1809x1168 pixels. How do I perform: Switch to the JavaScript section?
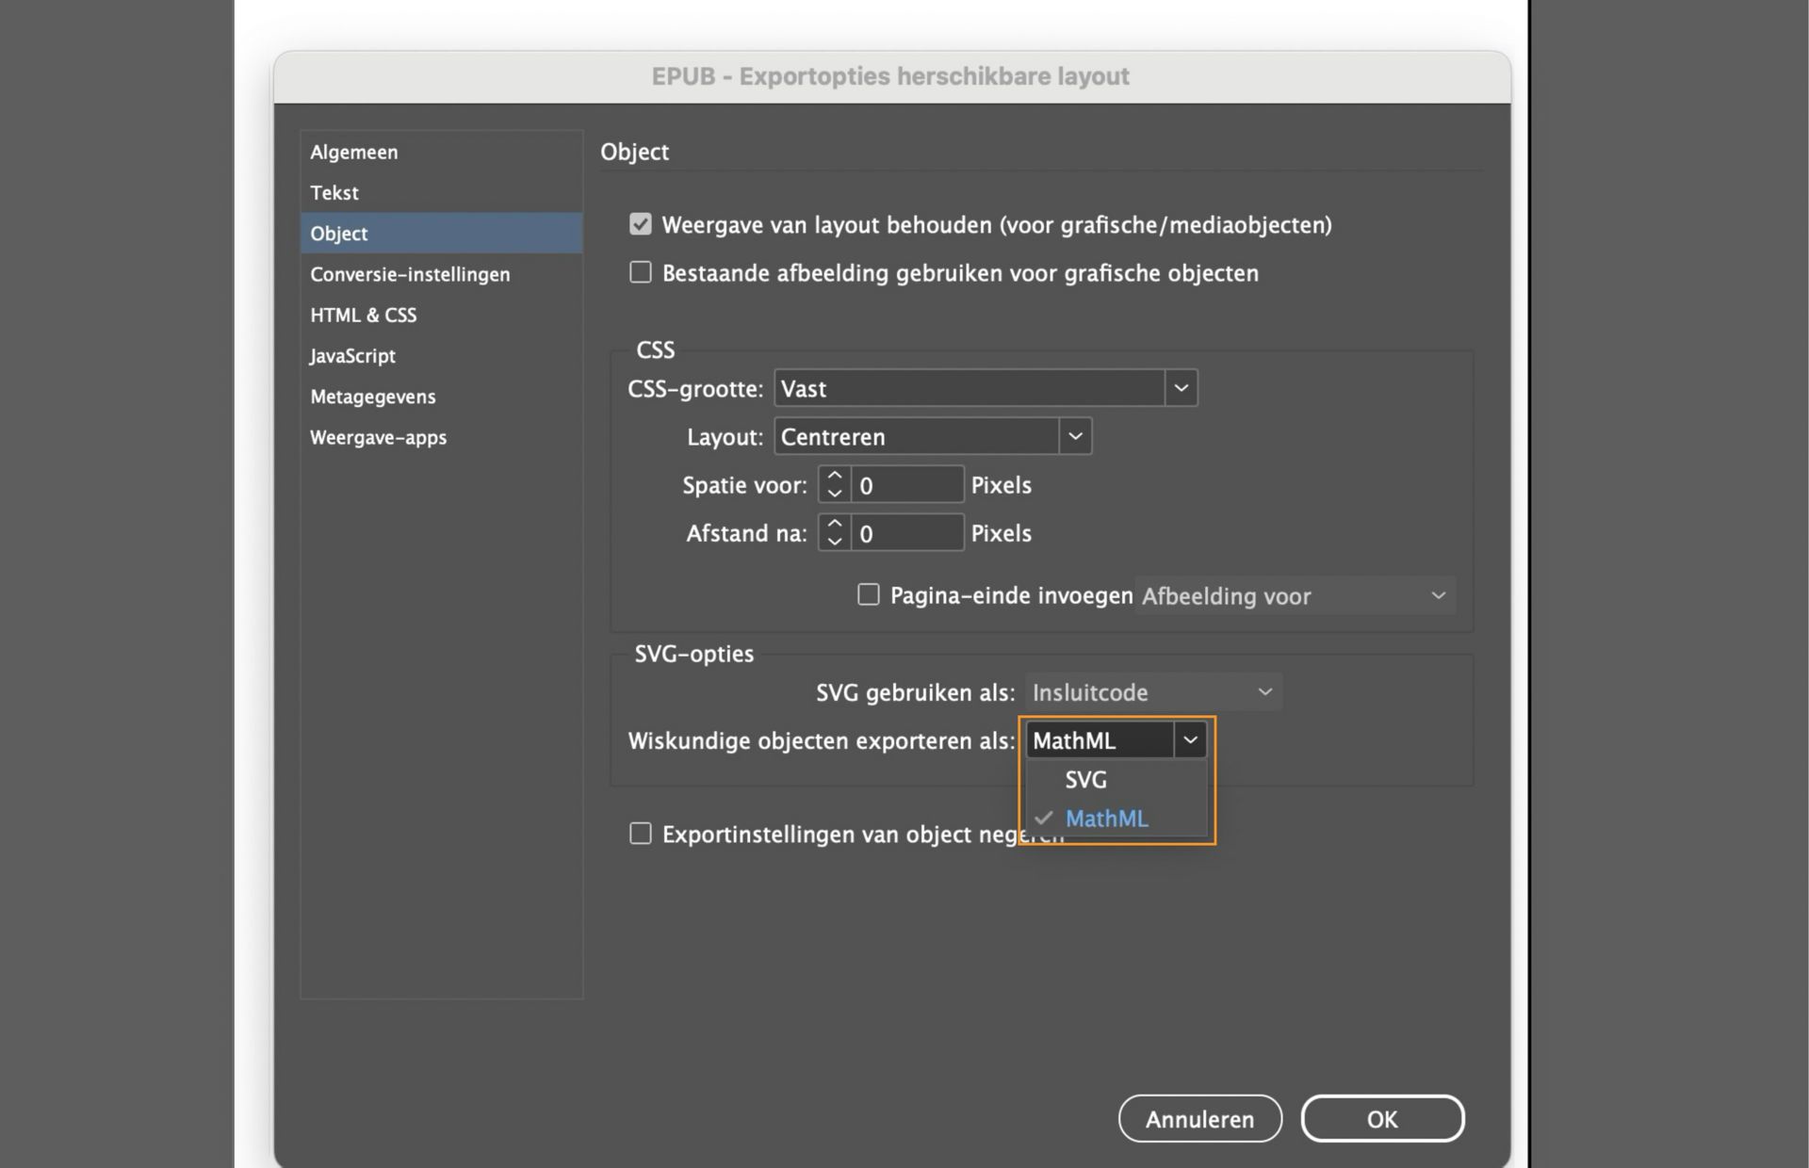click(351, 355)
